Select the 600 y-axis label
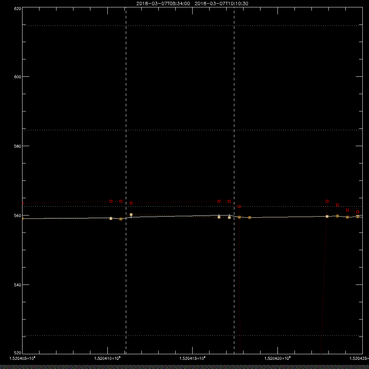 click(x=18, y=77)
